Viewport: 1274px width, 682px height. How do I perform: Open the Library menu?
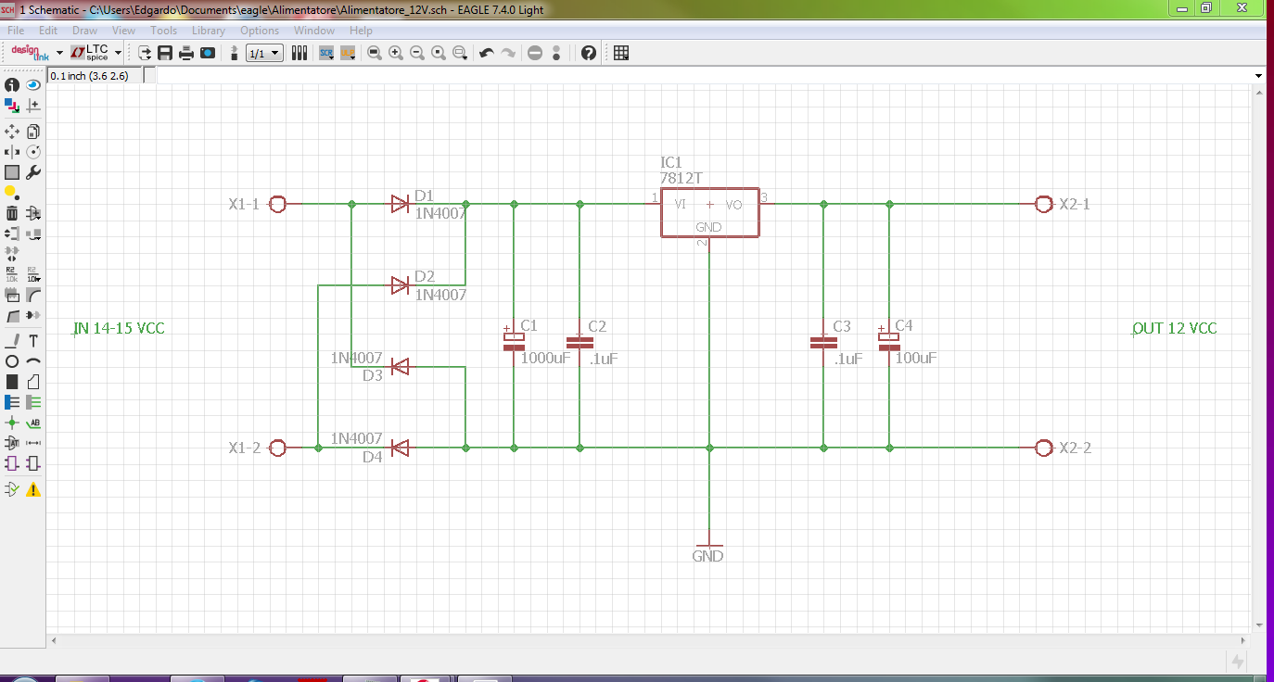click(209, 31)
